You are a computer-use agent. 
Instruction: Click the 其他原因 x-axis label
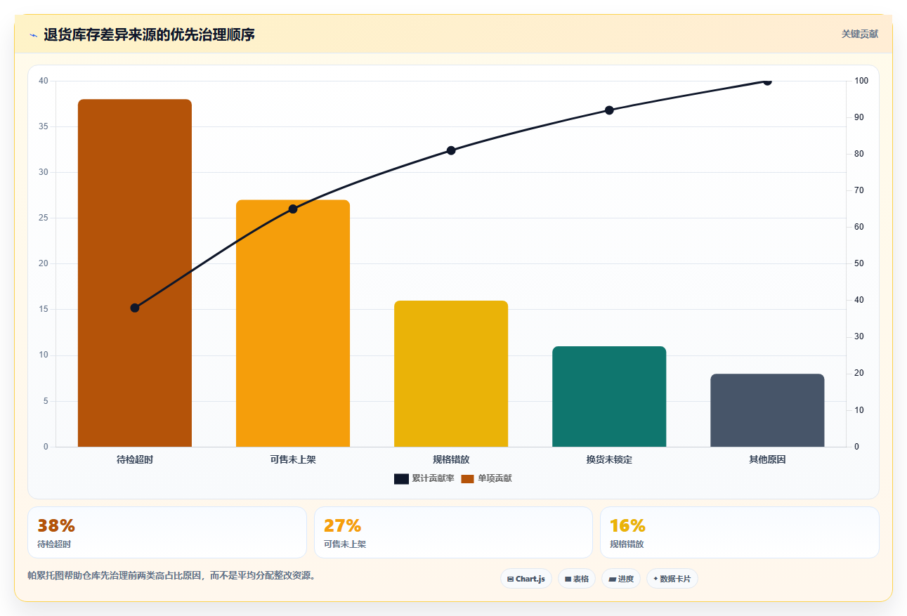[767, 460]
